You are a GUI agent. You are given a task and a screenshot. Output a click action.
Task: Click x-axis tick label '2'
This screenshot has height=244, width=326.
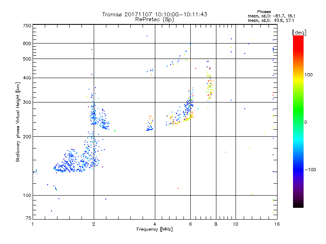pos(94,224)
